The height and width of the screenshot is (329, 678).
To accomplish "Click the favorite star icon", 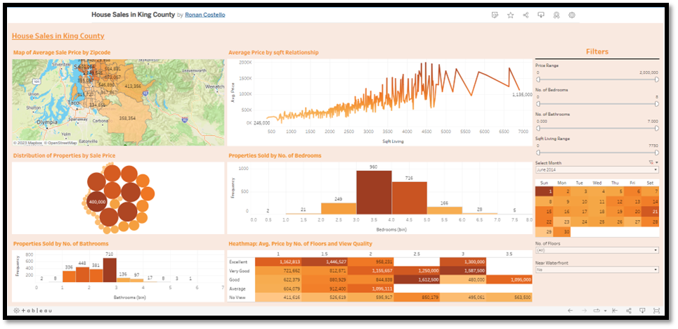I will 510,15.
